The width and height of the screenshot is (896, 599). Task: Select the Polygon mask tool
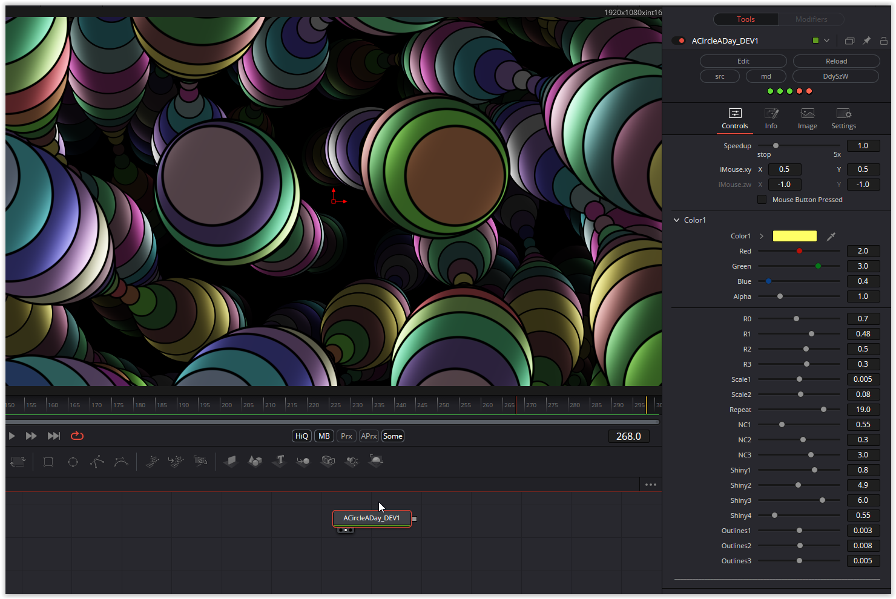97,462
